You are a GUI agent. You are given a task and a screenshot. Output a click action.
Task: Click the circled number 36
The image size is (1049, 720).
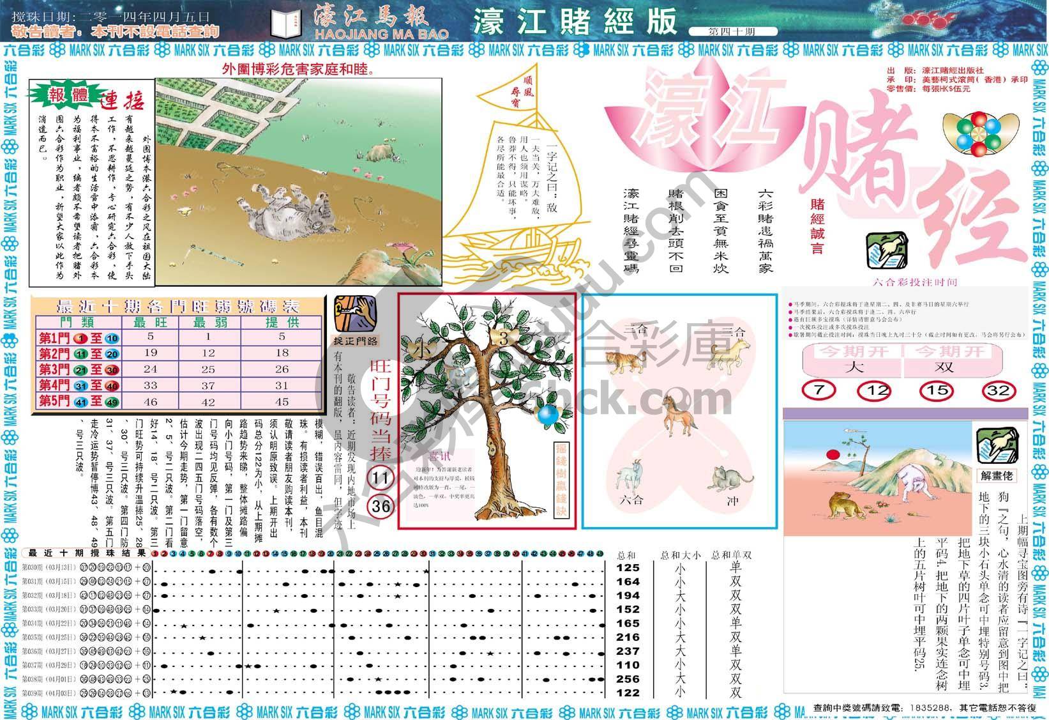tap(380, 507)
